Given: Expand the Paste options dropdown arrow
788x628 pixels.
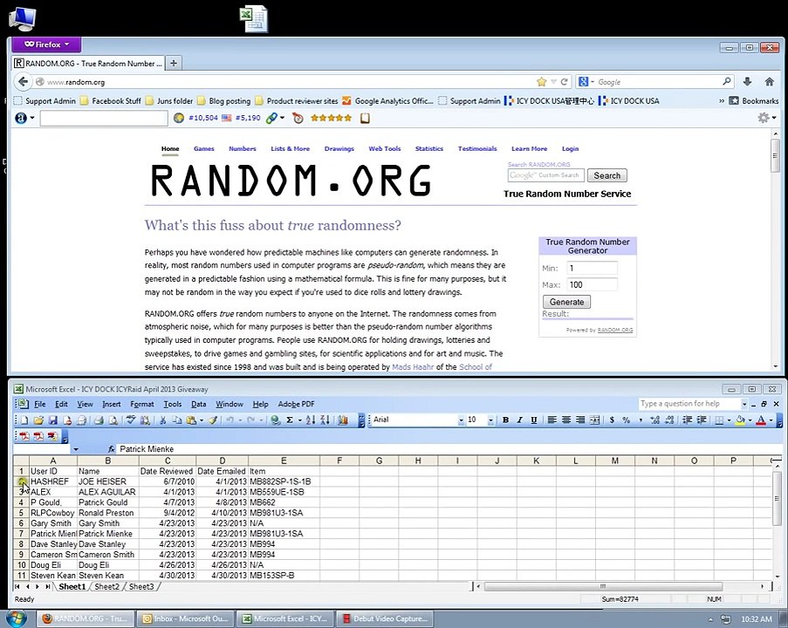Looking at the screenshot, I should (x=201, y=420).
